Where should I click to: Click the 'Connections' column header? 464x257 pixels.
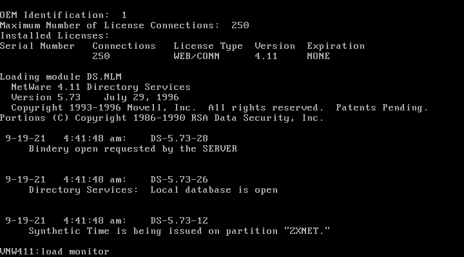(x=124, y=46)
